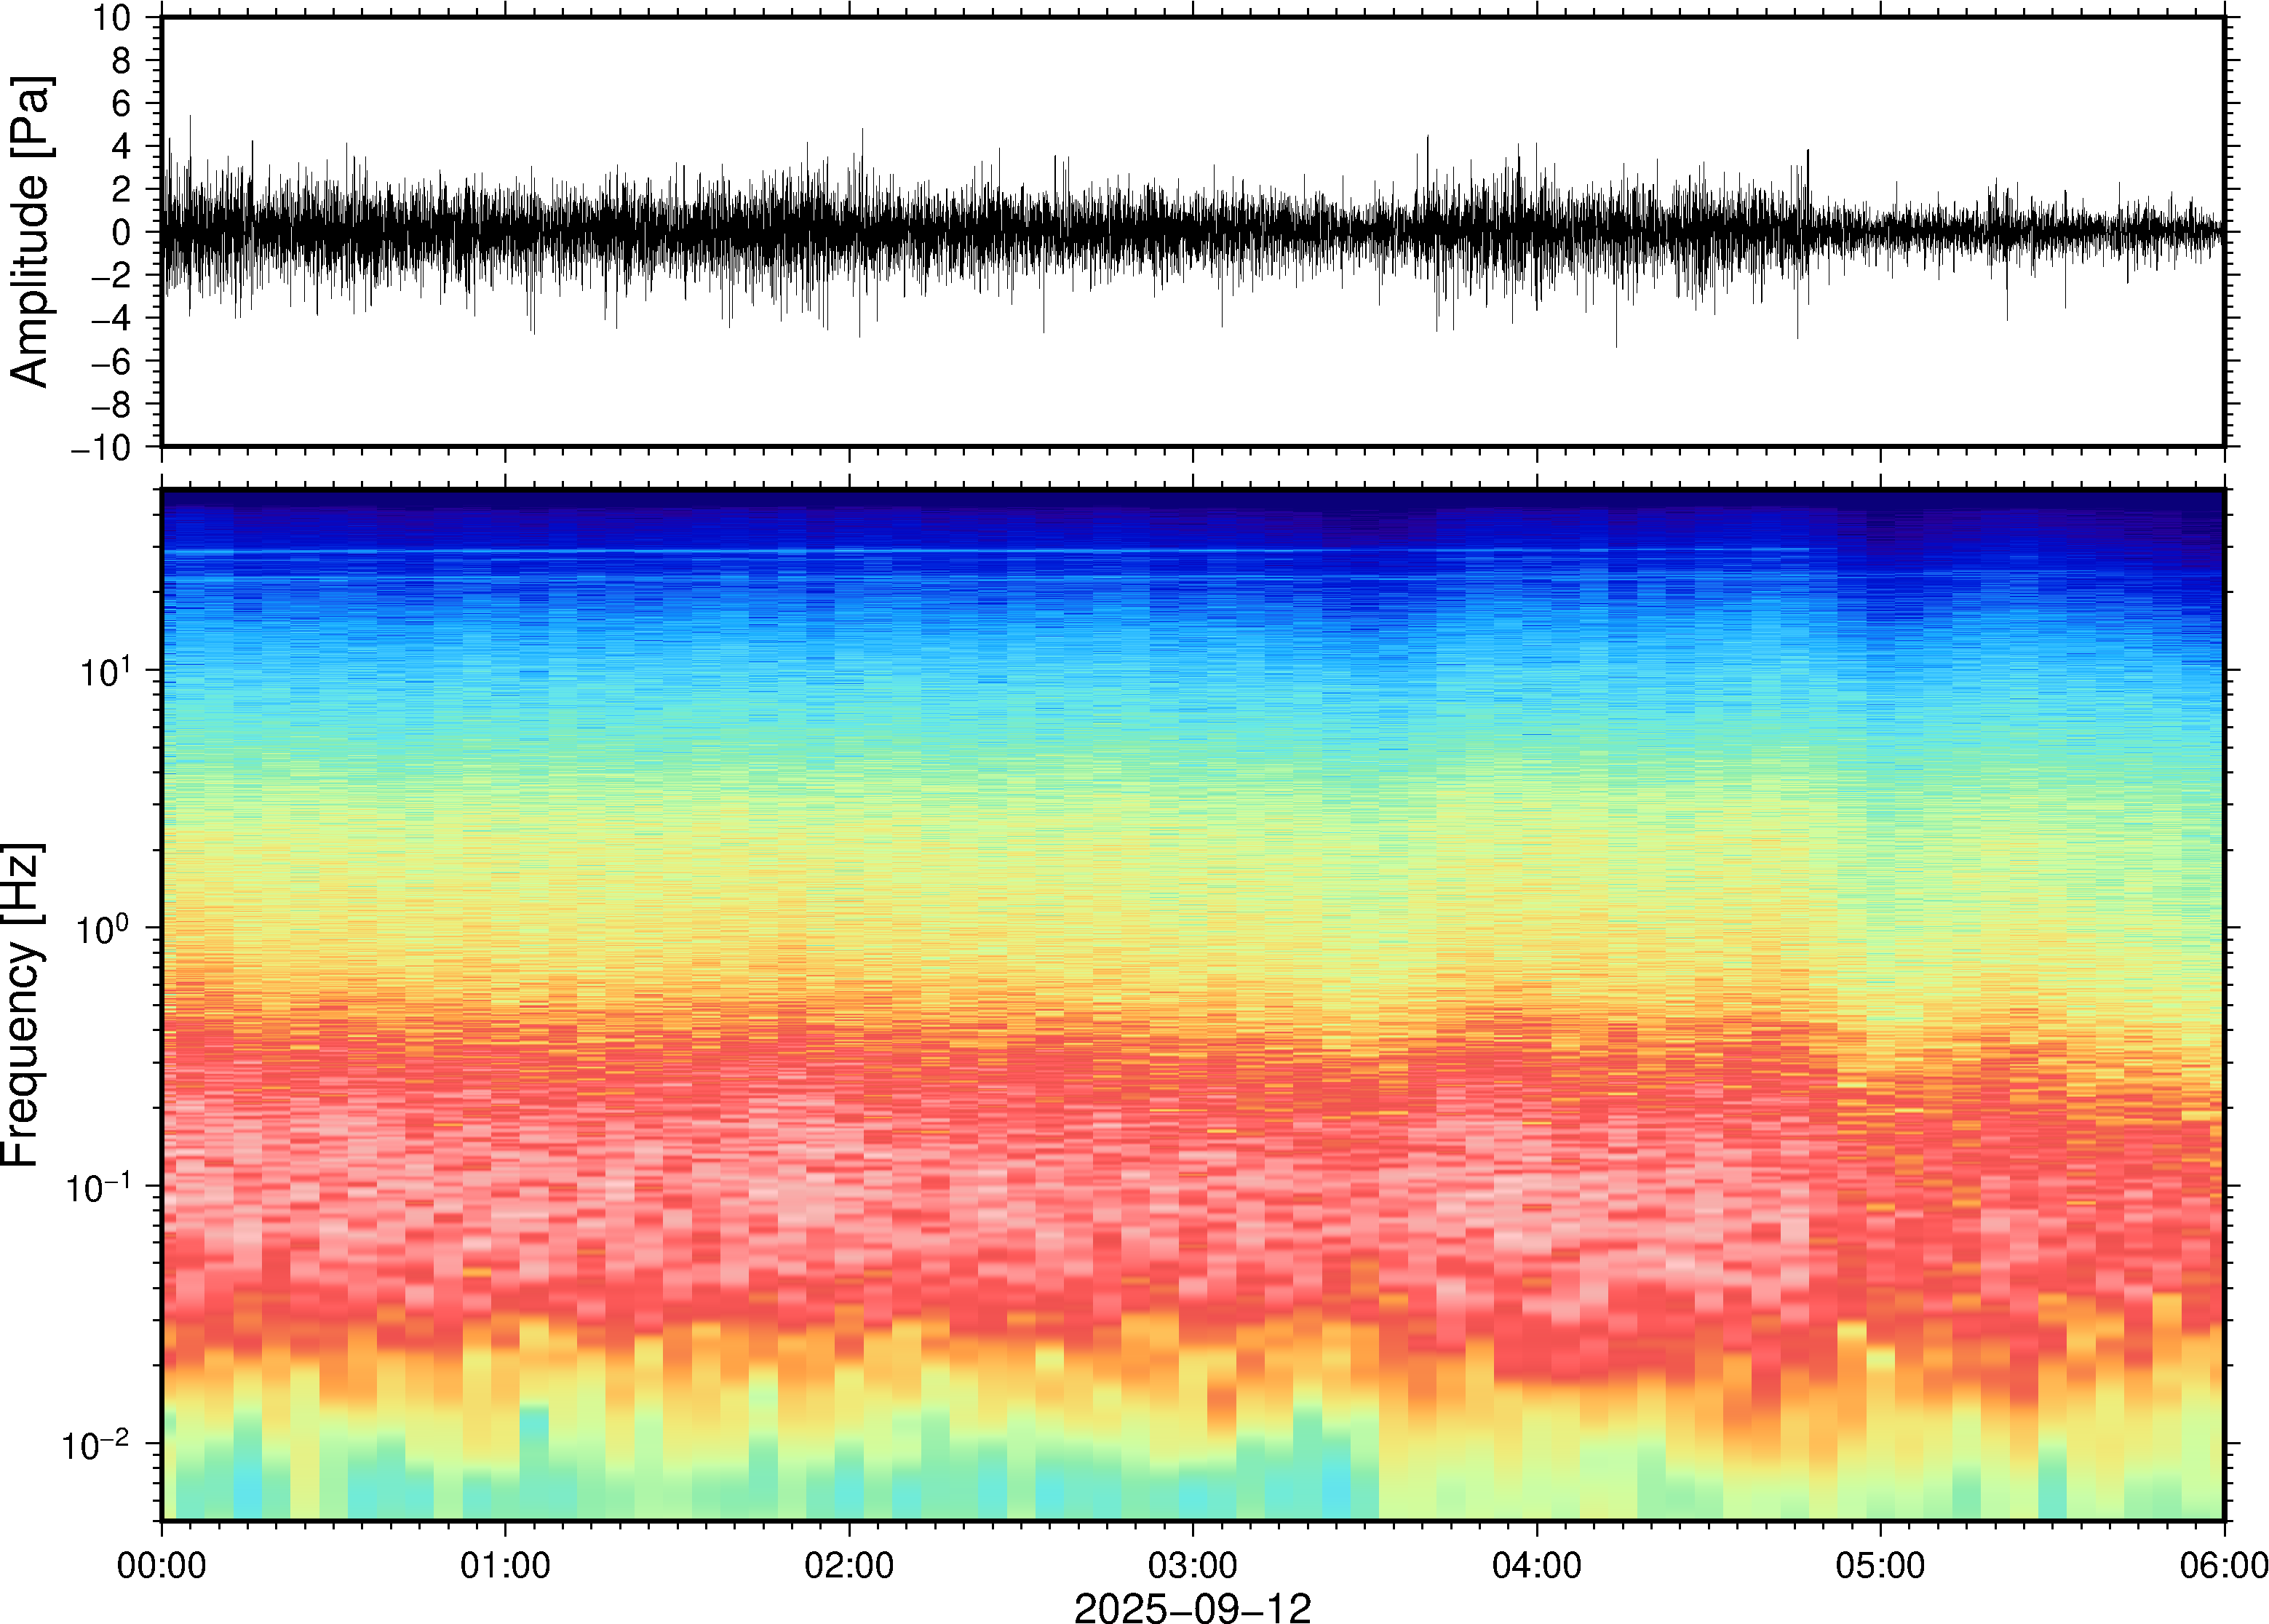Image resolution: width=2269 pixels, height=1624 pixels.
Task: Select the 03:00 time tick label
Action: (x=1193, y=1565)
